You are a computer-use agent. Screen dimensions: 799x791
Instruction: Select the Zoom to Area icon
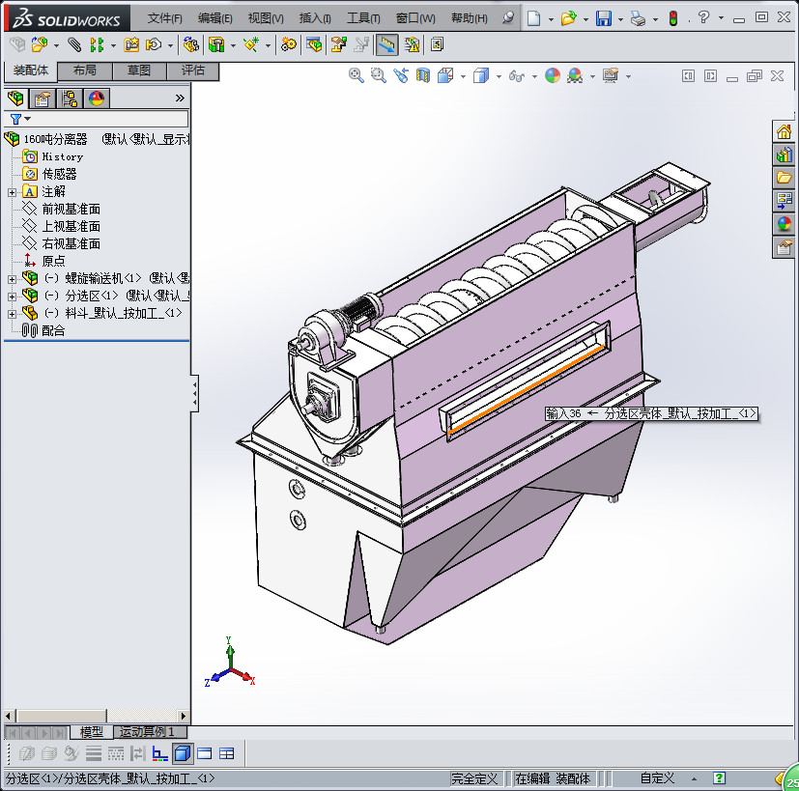(378, 76)
